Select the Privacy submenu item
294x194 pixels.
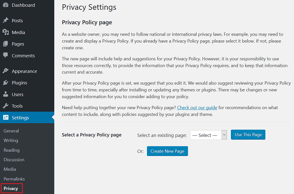click(x=11, y=189)
